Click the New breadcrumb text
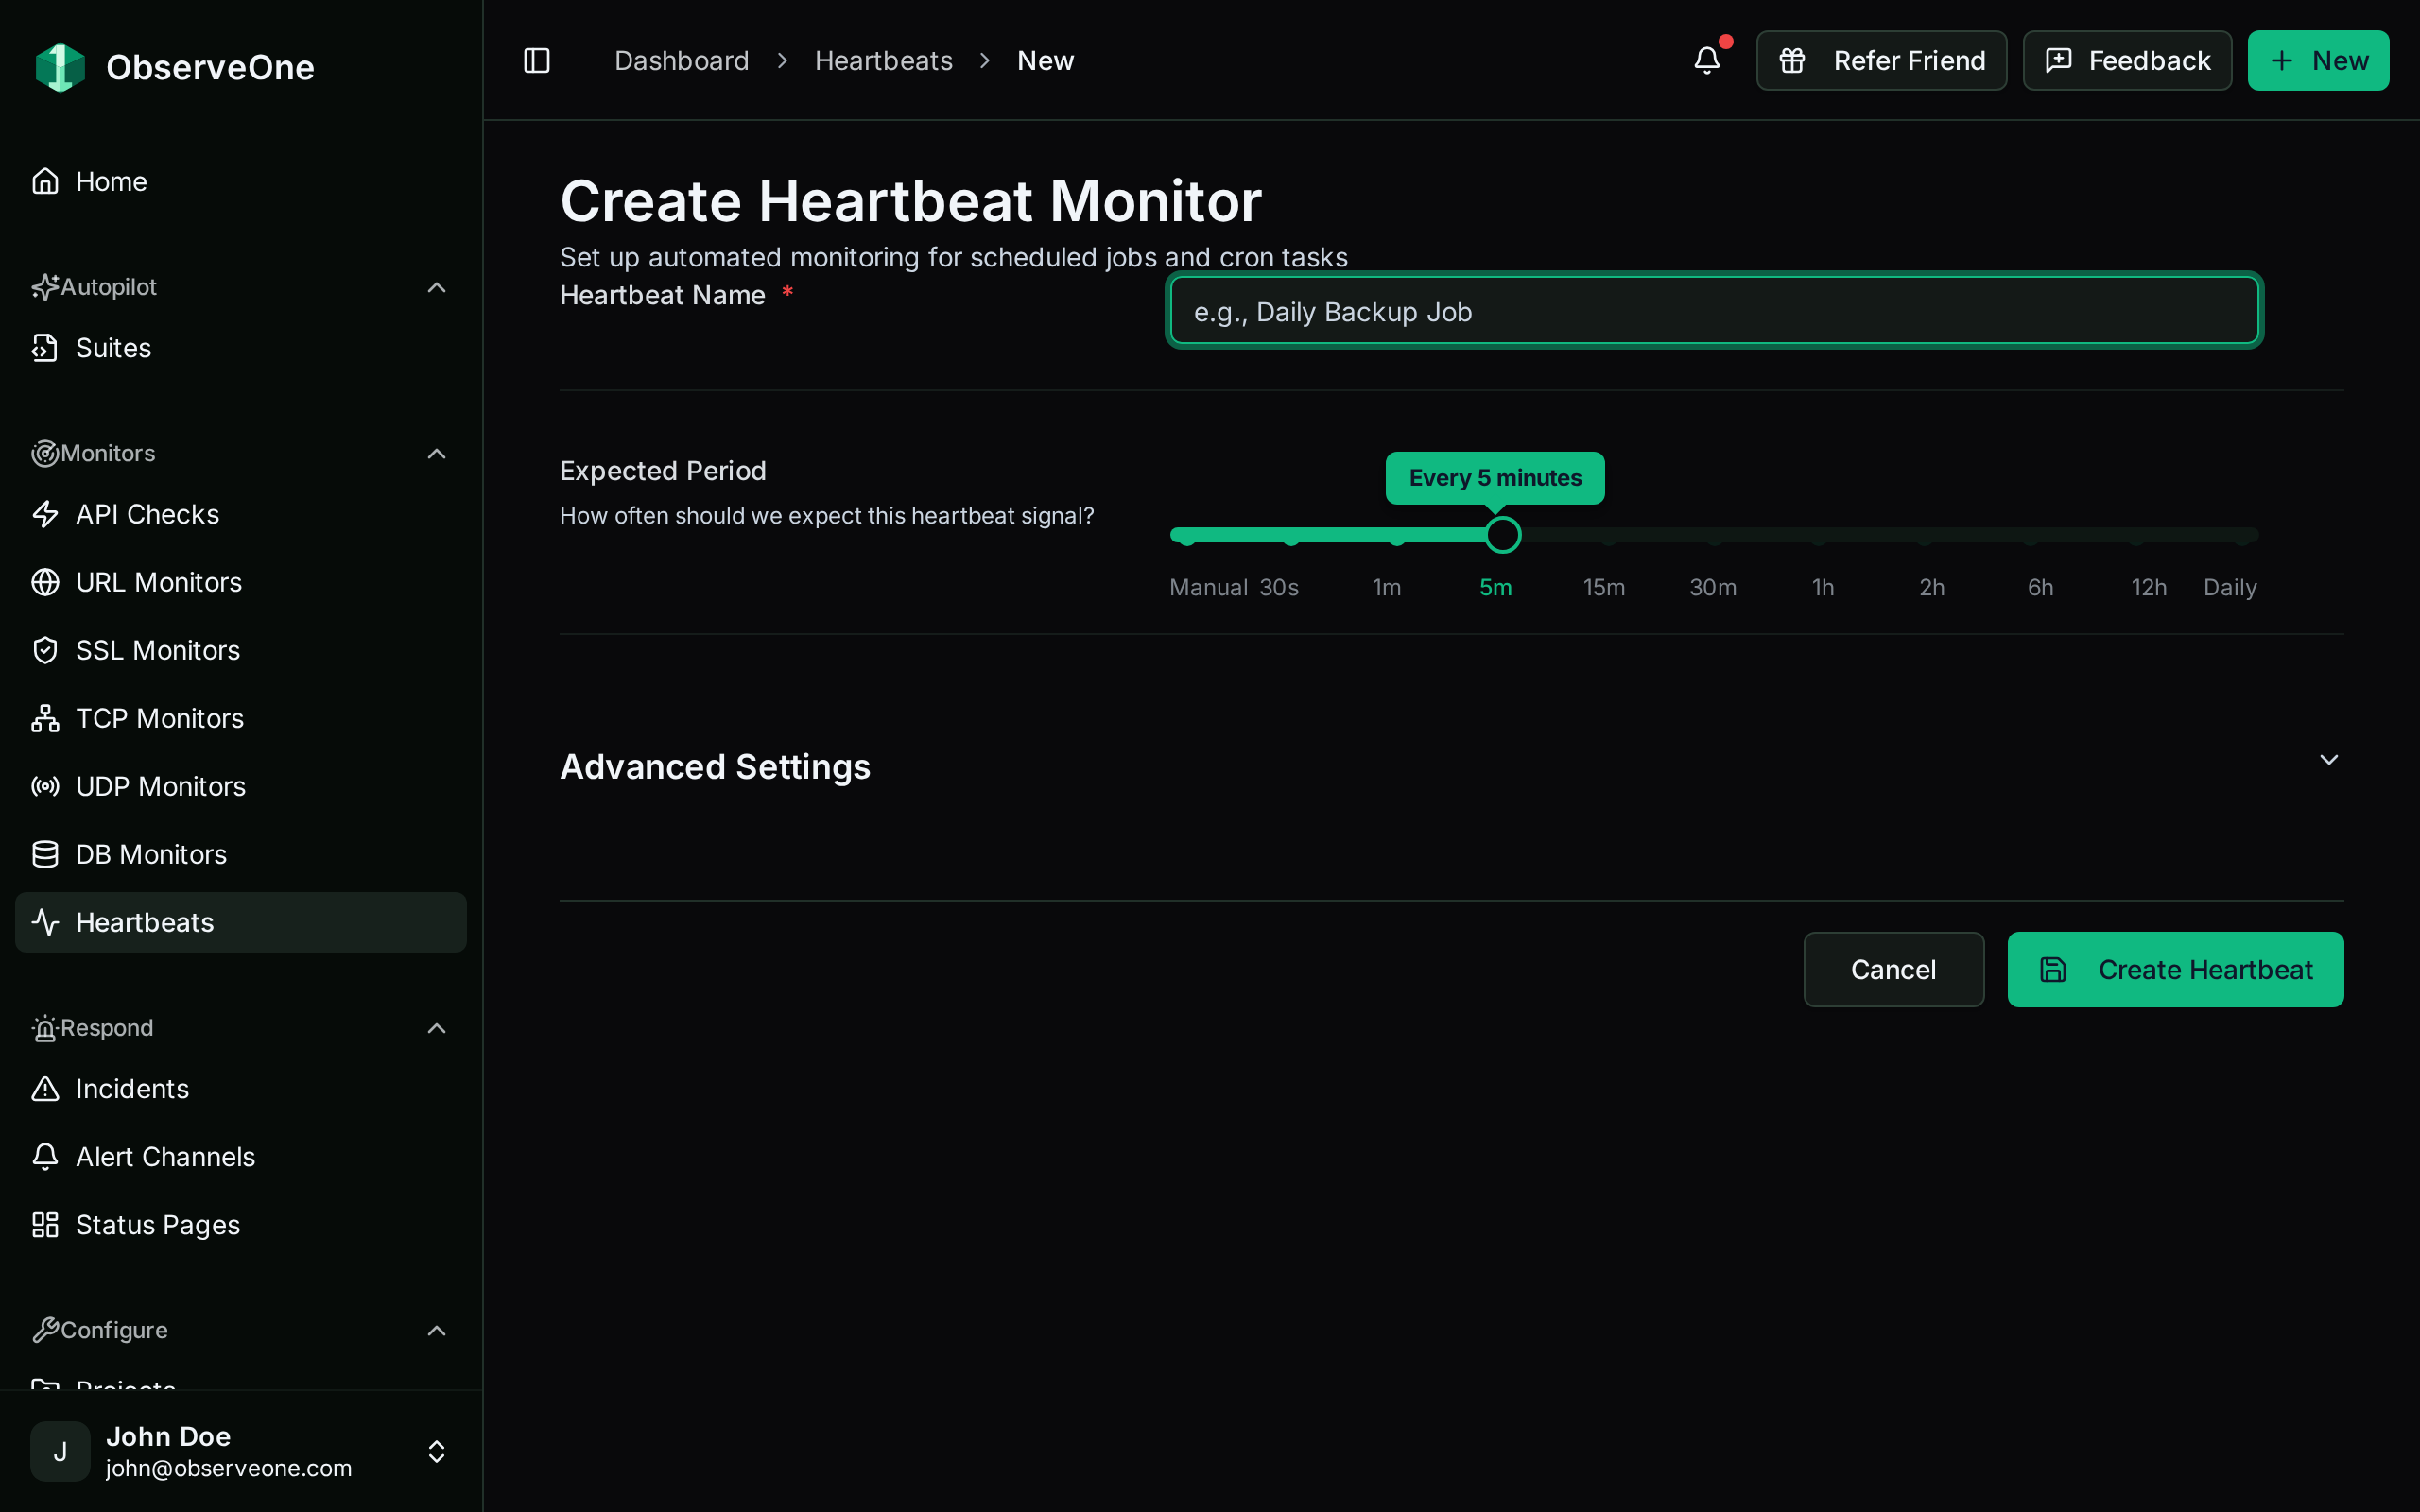This screenshot has height=1512, width=2420. [x=1045, y=61]
